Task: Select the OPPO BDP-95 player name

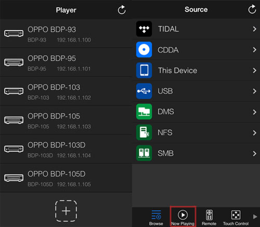Action: tap(52, 58)
